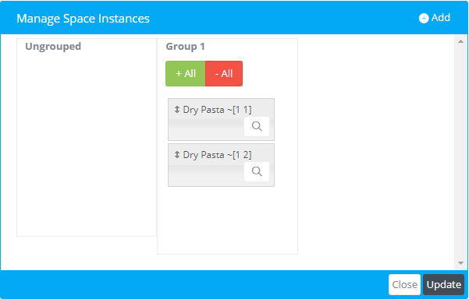The width and height of the screenshot is (469, 299).
Task: Click the Add text link in header
Action: click(441, 18)
